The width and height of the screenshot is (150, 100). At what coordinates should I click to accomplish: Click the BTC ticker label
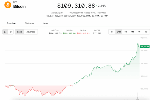pyautogui.click(x=15, y=2)
